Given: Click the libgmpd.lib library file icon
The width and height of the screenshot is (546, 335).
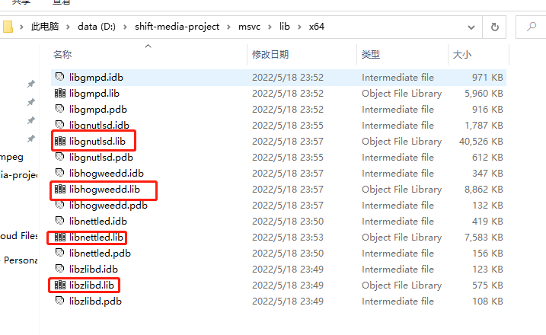Looking at the screenshot, I should [x=60, y=93].
